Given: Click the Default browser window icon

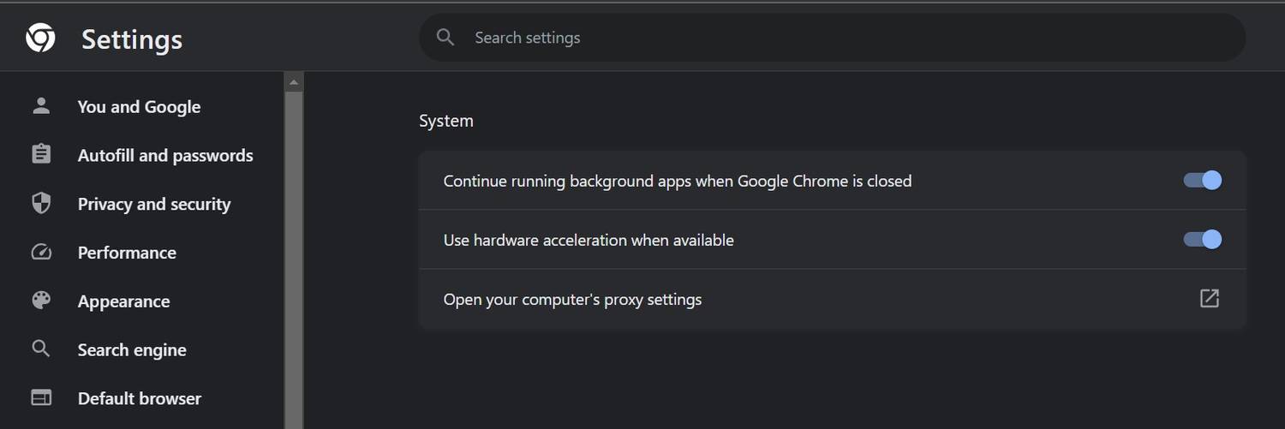Looking at the screenshot, I should tap(41, 398).
